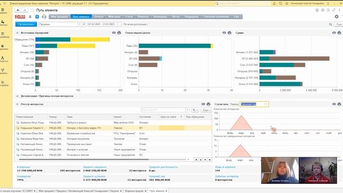Collapse the Реестр интересов section
The height and width of the screenshot is (193, 343).
pyautogui.click(x=17, y=104)
